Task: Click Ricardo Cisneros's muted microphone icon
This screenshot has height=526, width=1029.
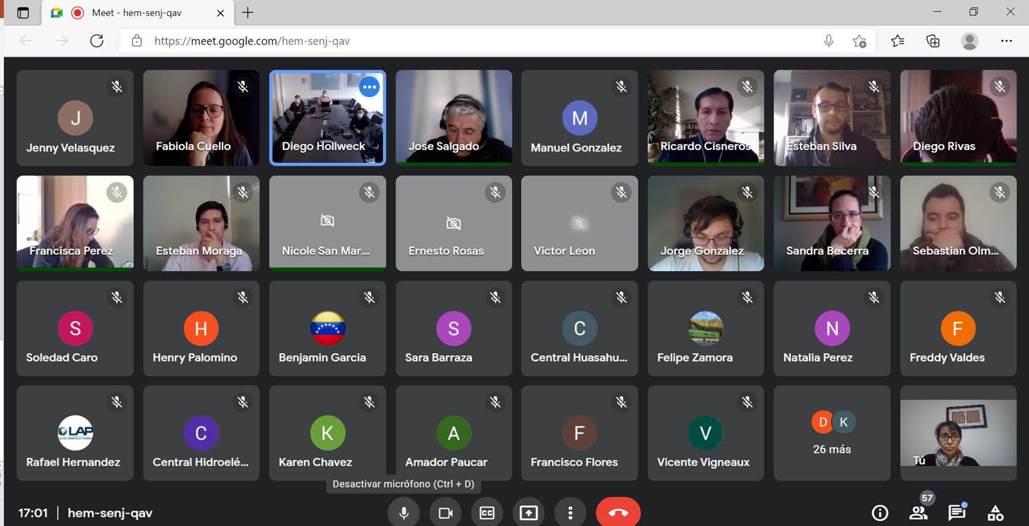Action: [x=747, y=87]
